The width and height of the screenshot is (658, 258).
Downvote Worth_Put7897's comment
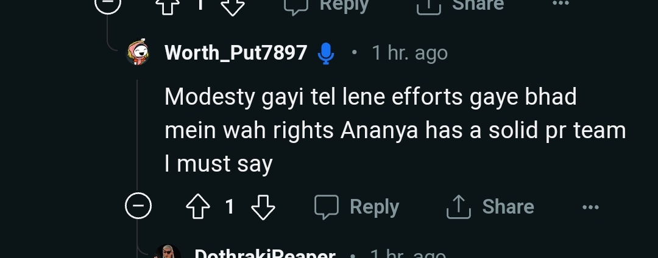[x=263, y=206]
